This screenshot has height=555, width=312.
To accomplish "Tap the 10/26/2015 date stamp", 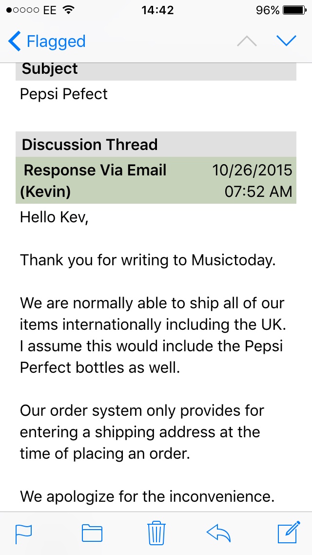I will (252, 170).
